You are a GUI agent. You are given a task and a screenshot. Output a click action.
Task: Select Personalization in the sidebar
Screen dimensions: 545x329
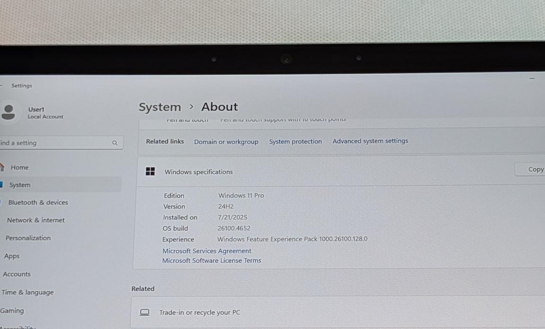pos(28,238)
